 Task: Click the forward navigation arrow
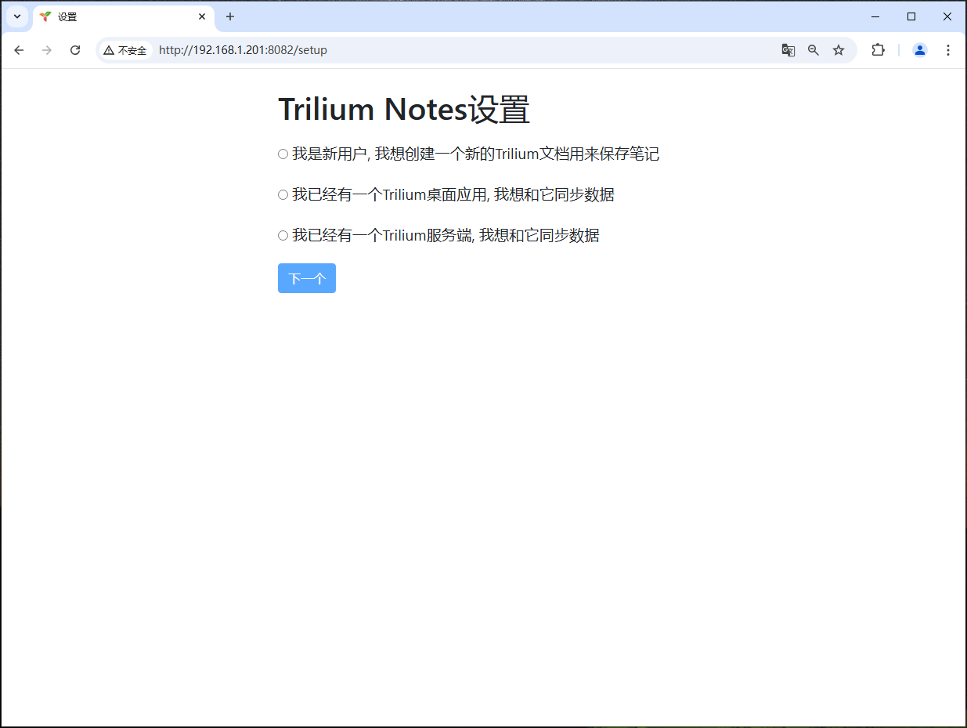47,49
